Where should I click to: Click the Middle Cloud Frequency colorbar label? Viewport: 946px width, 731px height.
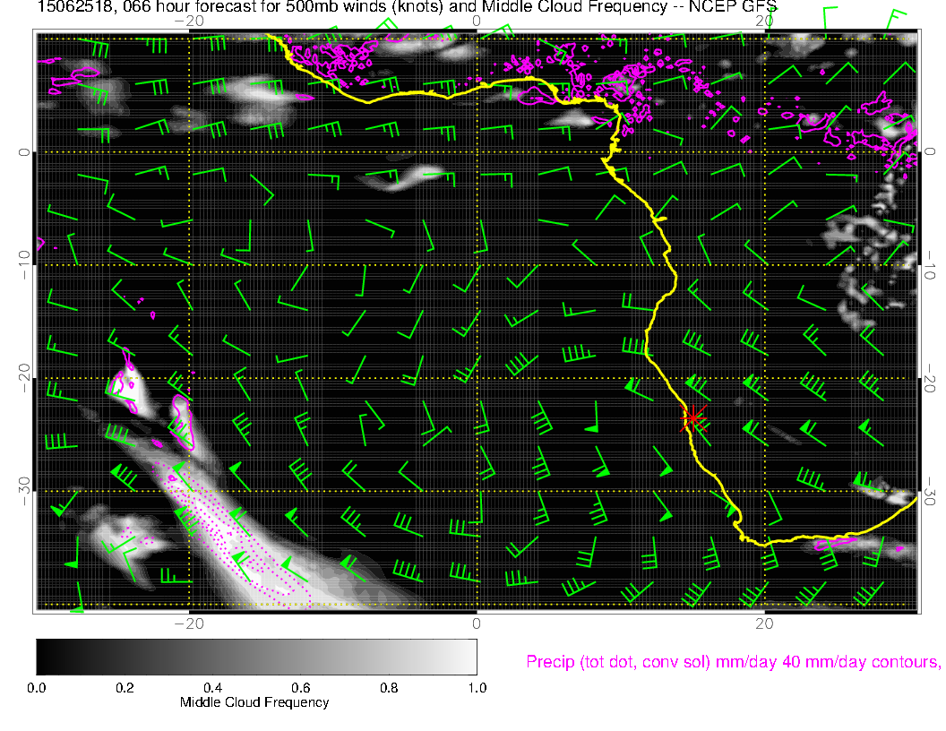click(x=254, y=702)
